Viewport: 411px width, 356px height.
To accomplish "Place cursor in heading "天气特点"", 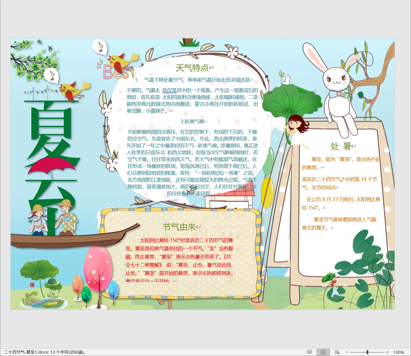I will (192, 68).
